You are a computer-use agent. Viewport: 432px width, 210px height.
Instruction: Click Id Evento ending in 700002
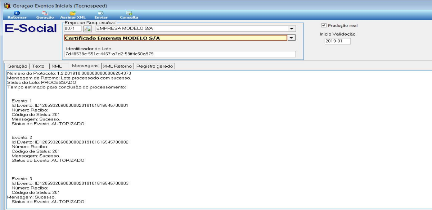click(70, 142)
